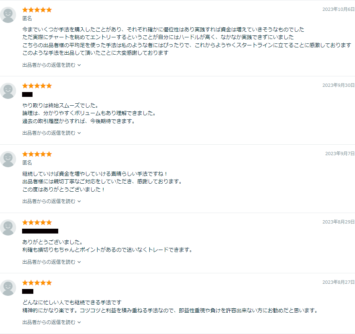The image size is (355, 334).
Task: Click avatar icon of September 30, 2023 review
Action: (x=8, y=91)
